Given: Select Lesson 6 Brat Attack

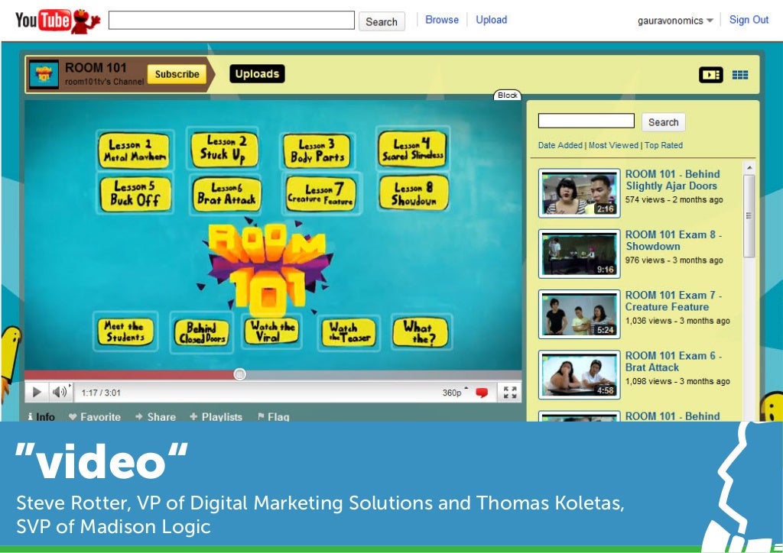Looking at the screenshot, I should [226, 194].
